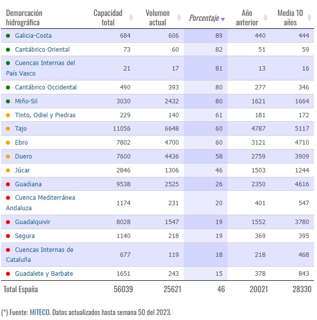Select the Júcar percentage cell

tap(206, 170)
